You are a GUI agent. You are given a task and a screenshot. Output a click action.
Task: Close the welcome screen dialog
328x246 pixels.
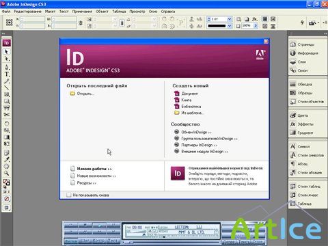pos(266,42)
